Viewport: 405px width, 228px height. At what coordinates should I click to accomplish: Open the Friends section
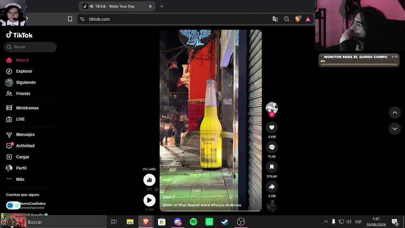coord(18,94)
